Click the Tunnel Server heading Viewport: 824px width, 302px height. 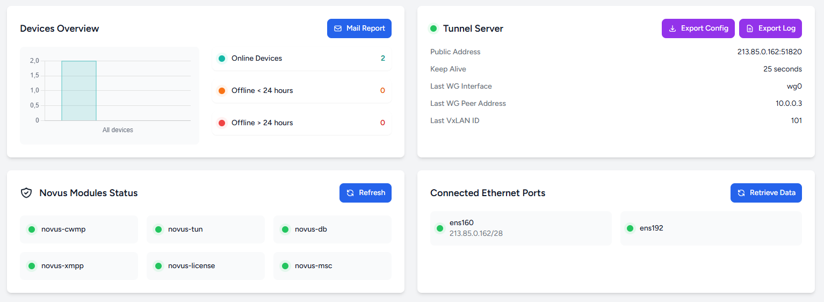473,28
